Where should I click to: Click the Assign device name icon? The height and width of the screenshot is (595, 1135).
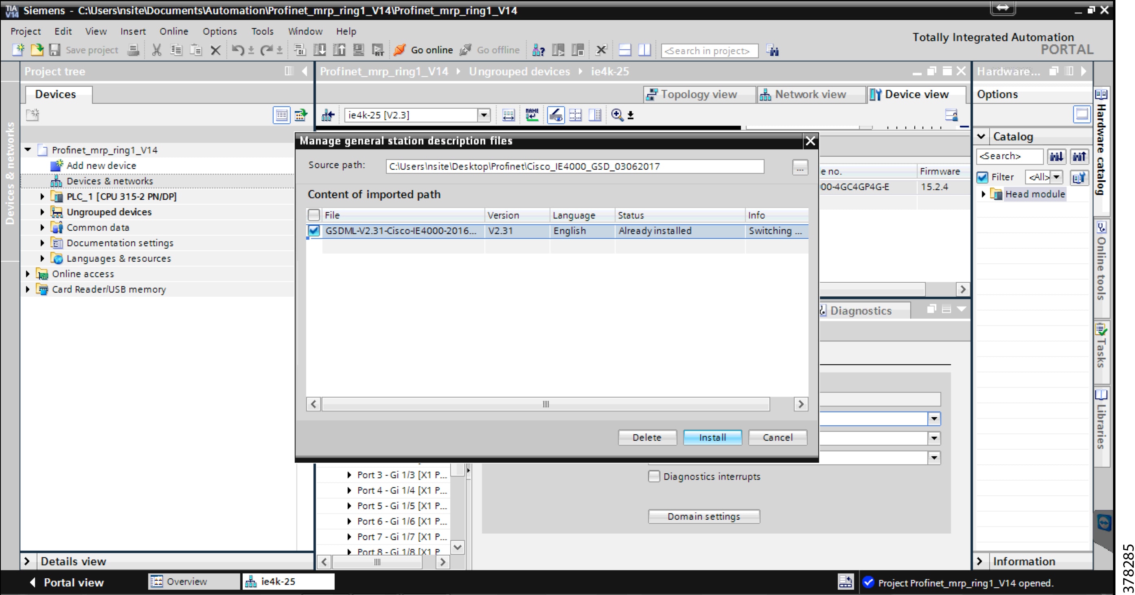point(532,115)
